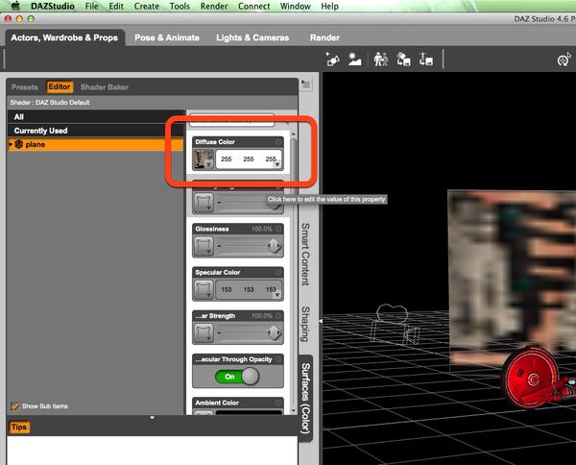Switch to the Render activity tab
Viewport: 576px width, 465px height.
(324, 37)
